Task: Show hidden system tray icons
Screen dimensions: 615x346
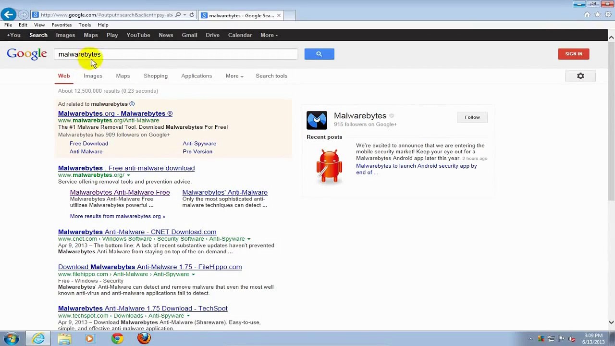Action: [x=530, y=339]
